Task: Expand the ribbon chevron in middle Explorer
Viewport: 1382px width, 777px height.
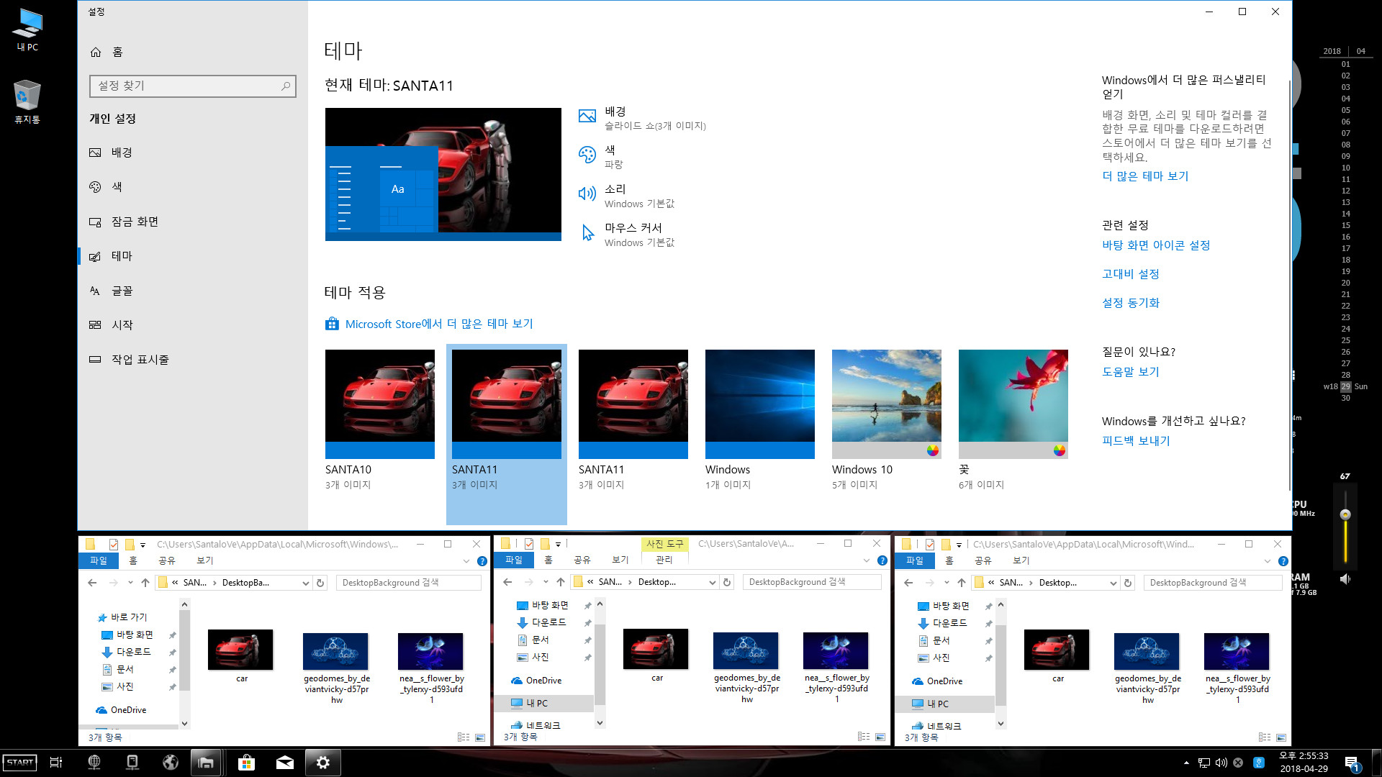Action: coord(866,560)
